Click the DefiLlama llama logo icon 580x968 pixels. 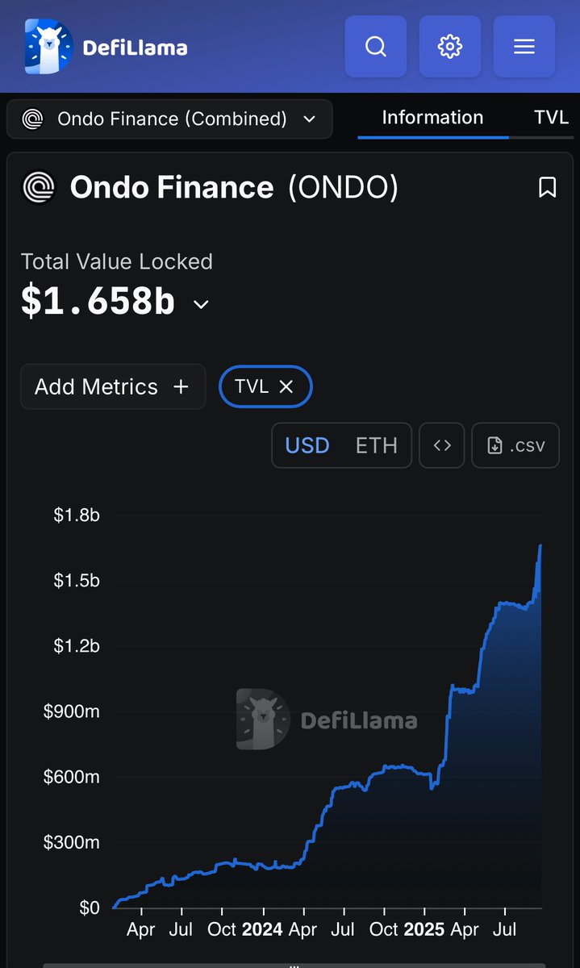coord(48,47)
